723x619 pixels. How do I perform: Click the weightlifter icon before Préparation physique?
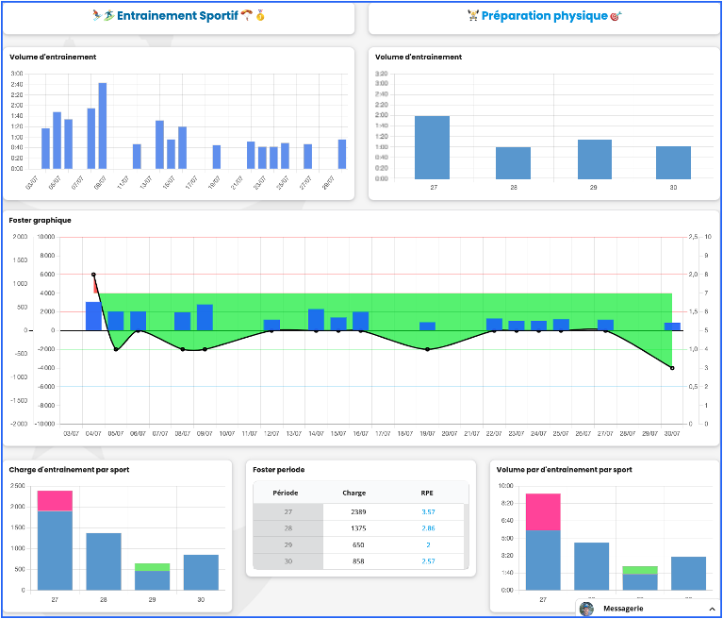click(473, 16)
